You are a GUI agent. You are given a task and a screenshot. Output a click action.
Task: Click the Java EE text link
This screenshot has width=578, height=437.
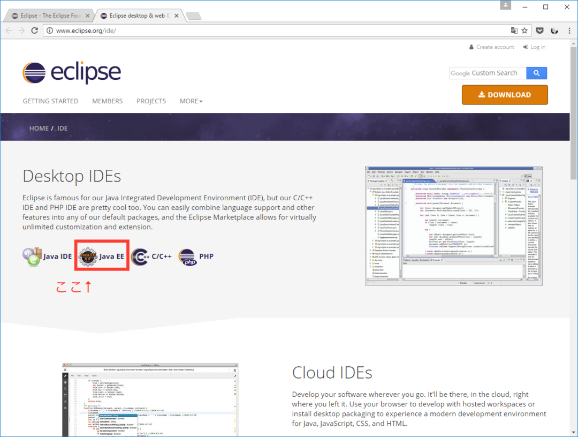click(x=112, y=257)
